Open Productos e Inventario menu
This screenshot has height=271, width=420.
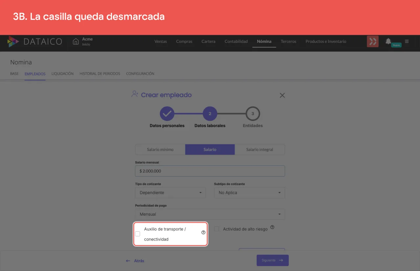click(x=326, y=42)
